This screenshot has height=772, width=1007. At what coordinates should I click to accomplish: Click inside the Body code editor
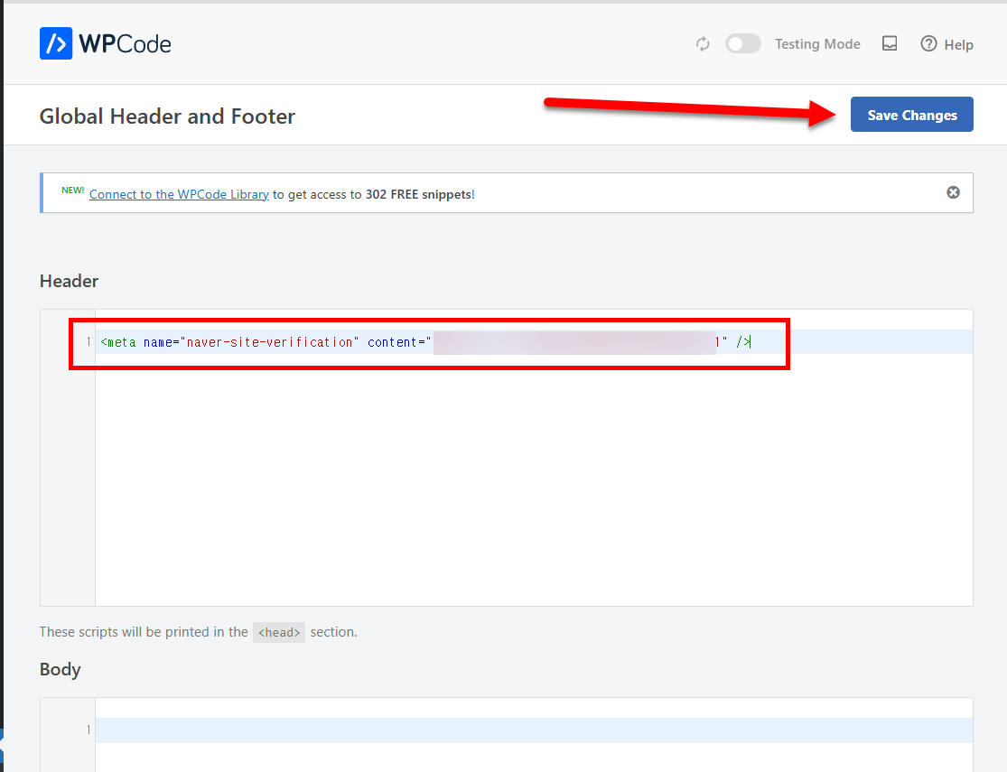point(533,735)
